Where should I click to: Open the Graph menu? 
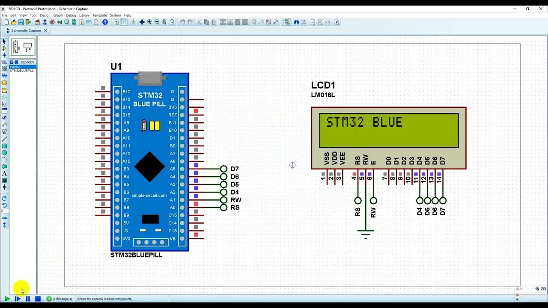58,15
